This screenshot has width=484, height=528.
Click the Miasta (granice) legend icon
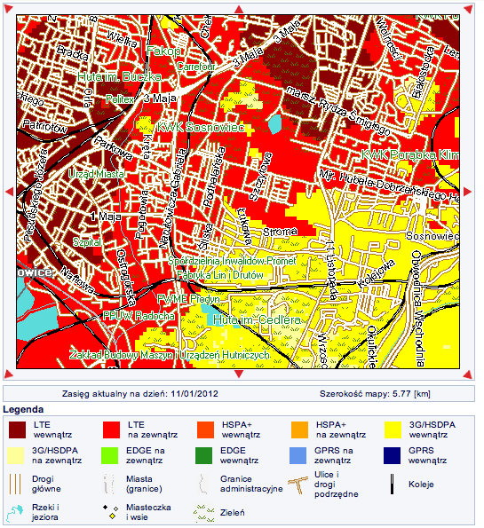(109, 484)
